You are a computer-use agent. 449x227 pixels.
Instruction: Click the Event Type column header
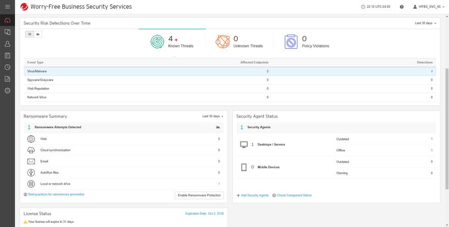tap(35, 62)
